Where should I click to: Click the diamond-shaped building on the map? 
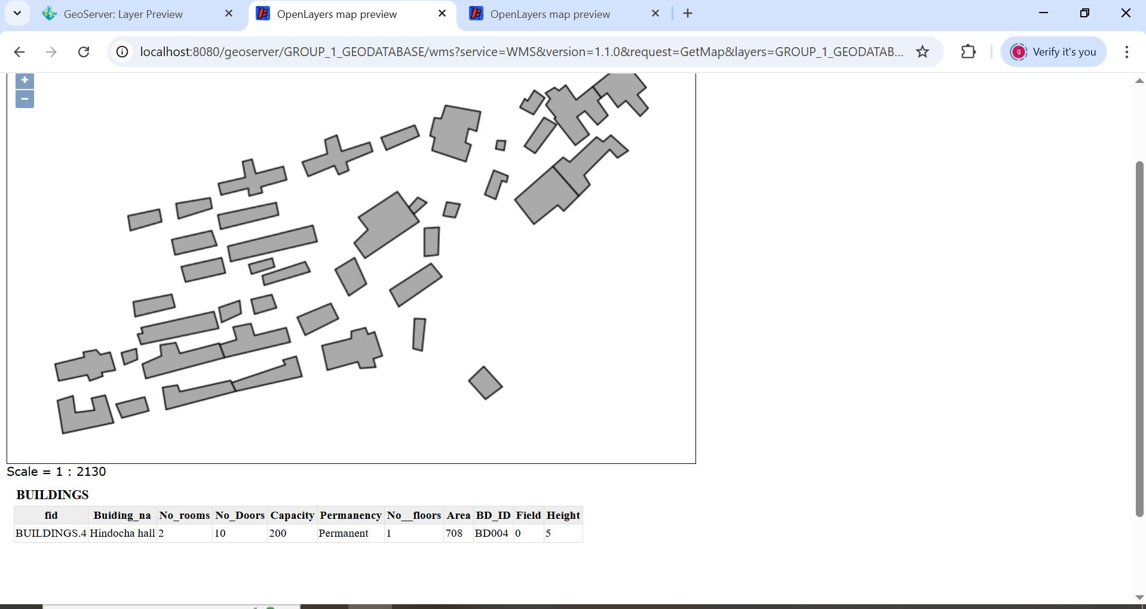[485, 383]
